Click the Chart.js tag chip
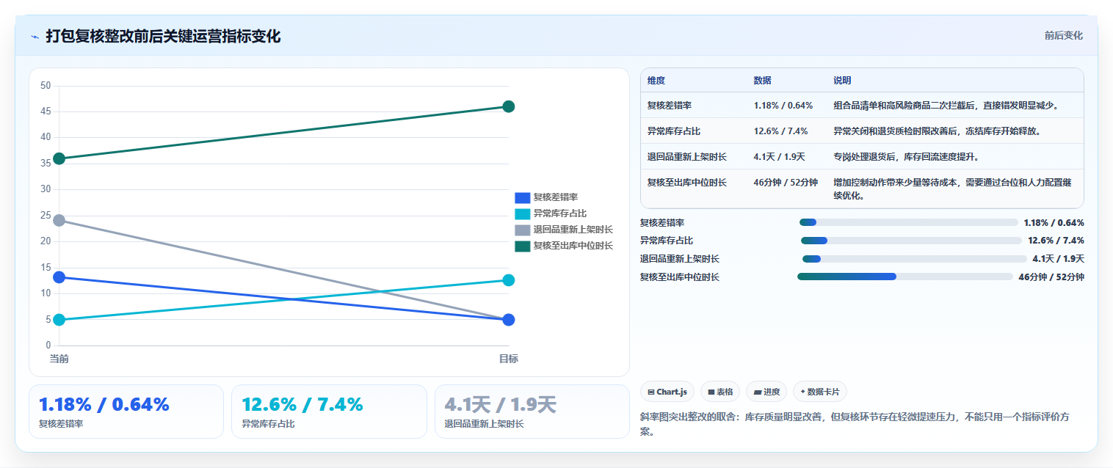The image size is (1113, 468). coord(667,392)
